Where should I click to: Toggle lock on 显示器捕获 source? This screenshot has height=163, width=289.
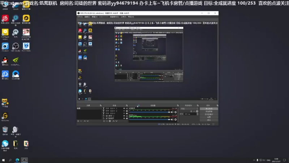(x=127, y=118)
